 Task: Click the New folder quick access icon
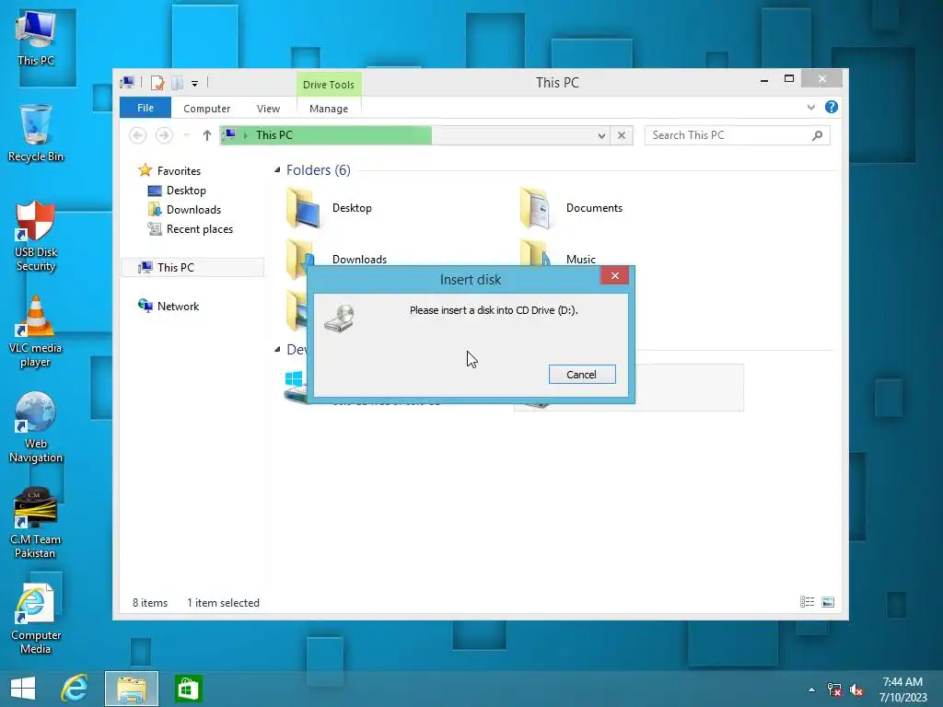178,83
